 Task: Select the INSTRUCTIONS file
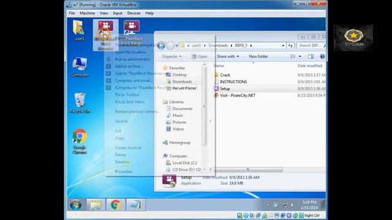233,82
